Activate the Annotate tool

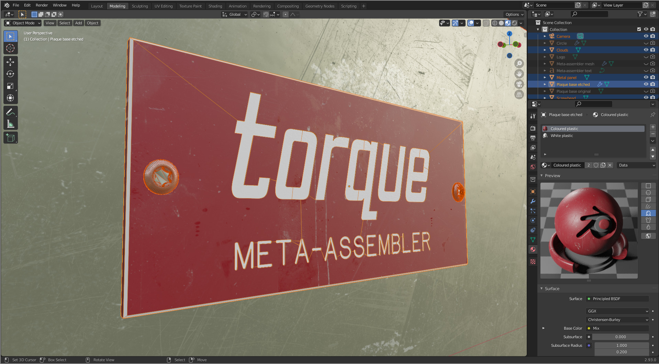pos(10,112)
